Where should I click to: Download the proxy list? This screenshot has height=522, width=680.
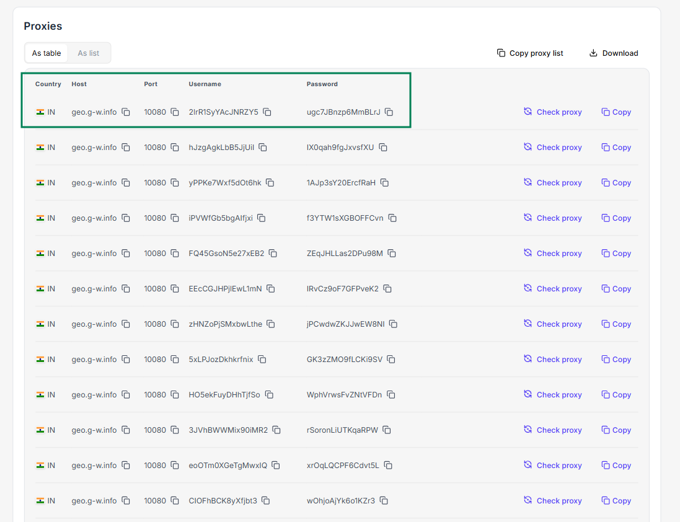[613, 53]
